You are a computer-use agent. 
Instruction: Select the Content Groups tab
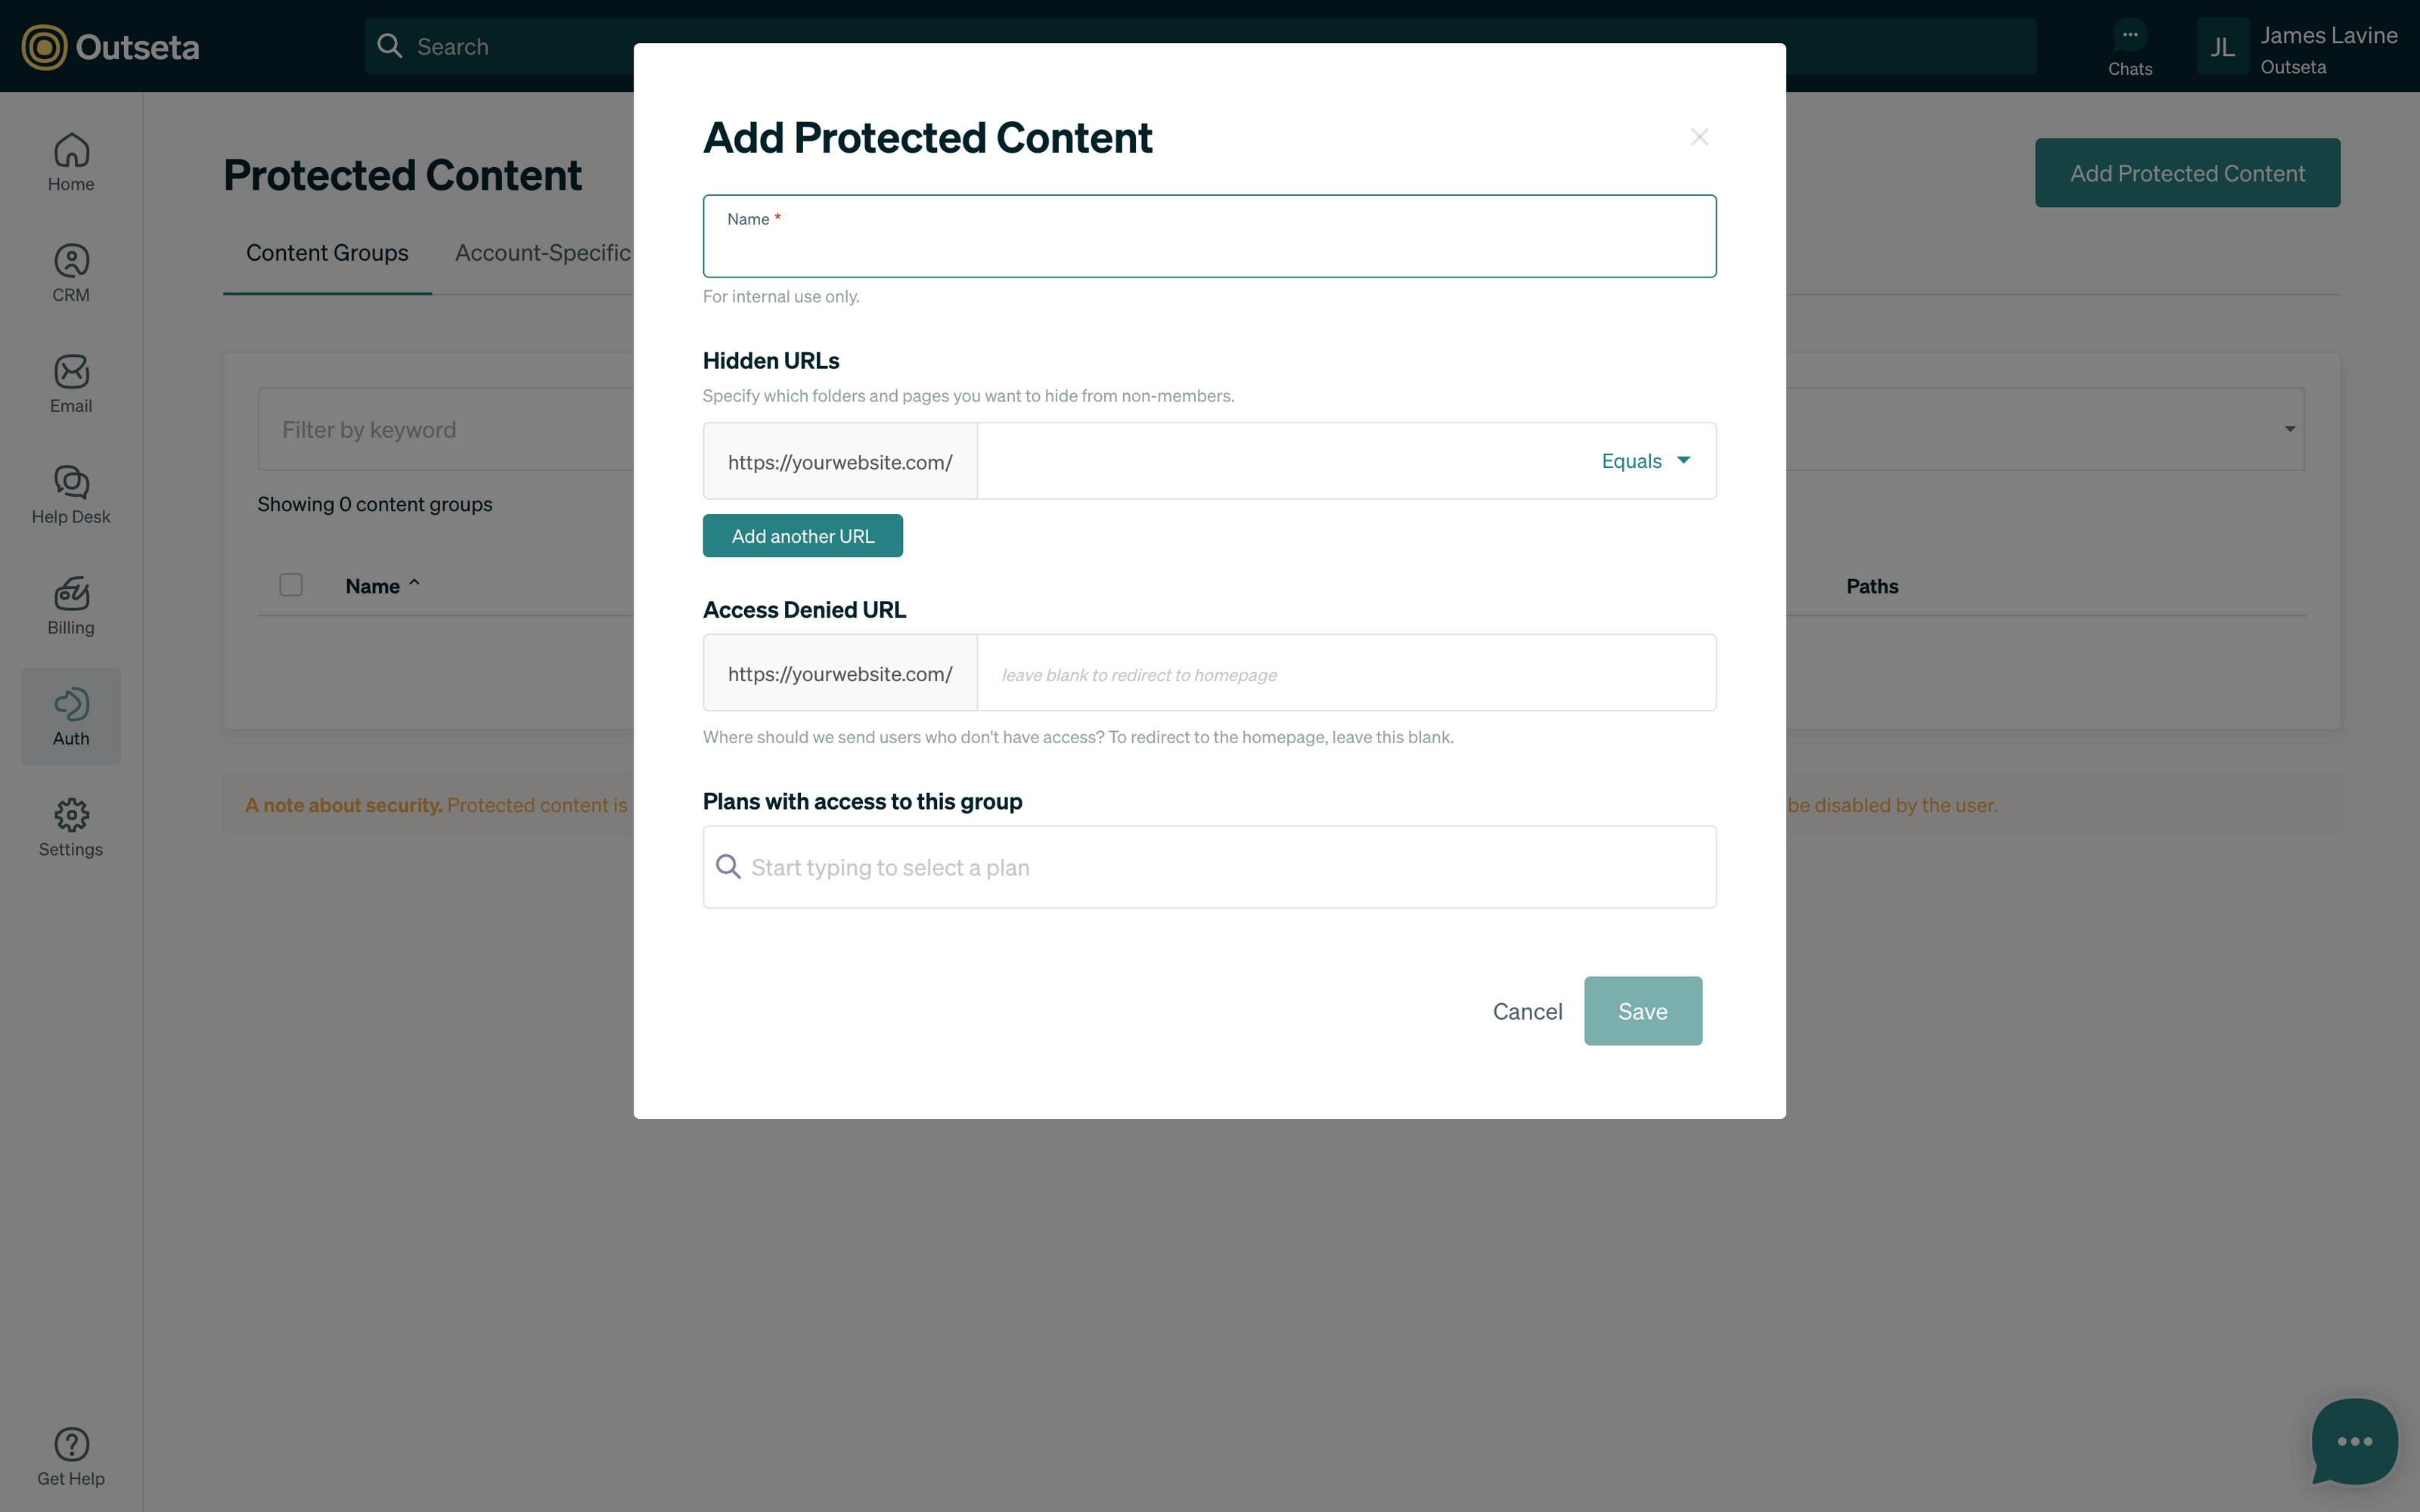click(x=327, y=252)
